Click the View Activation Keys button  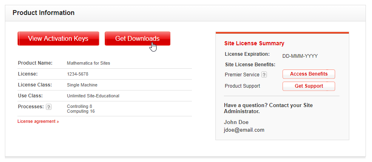click(58, 39)
